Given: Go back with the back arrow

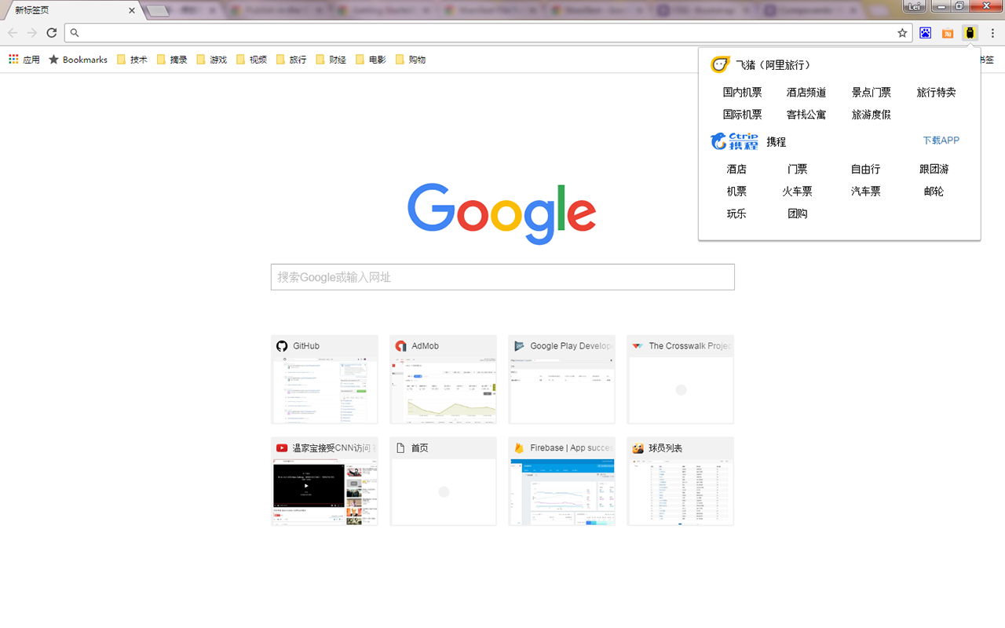Looking at the screenshot, I should click(x=13, y=33).
